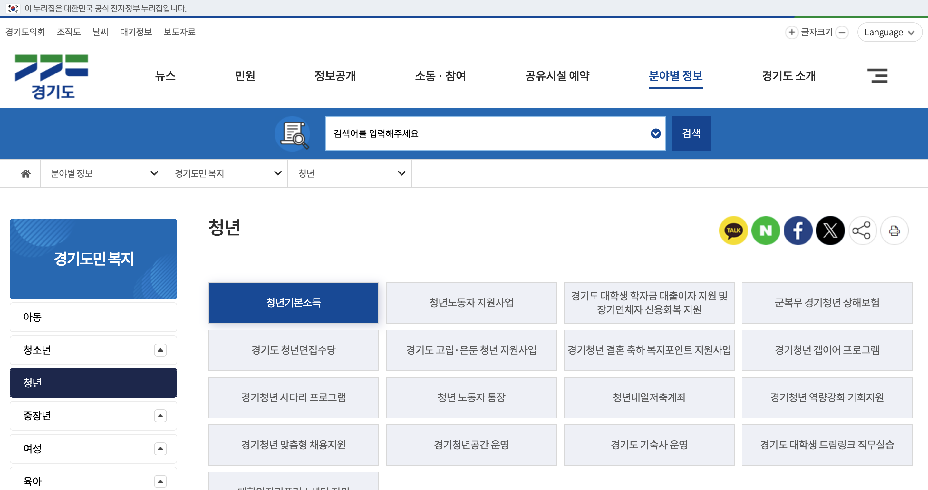The height and width of the screenshot is (490, 928).
Task: Toggle 청소년 sidebar submenu arrow
Action: (x=160, y=350)
